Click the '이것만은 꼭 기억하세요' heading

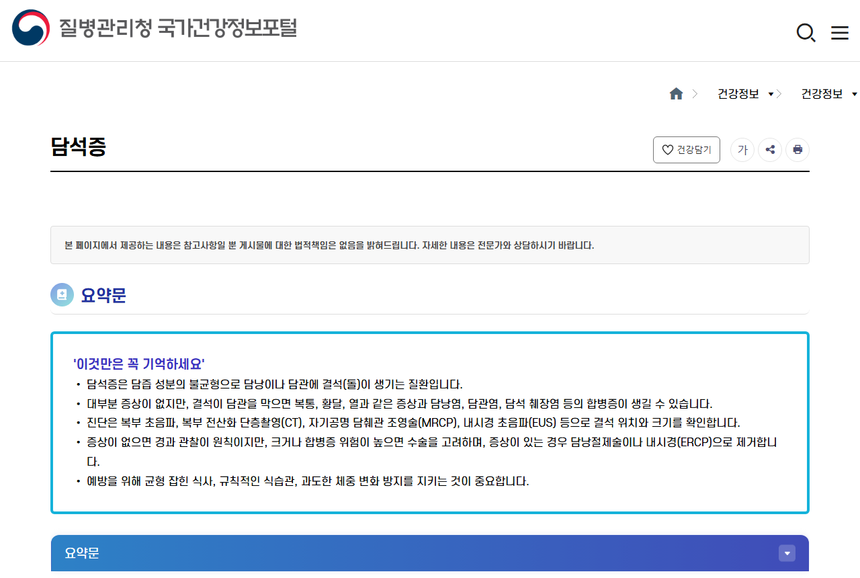tap(139, 364)
